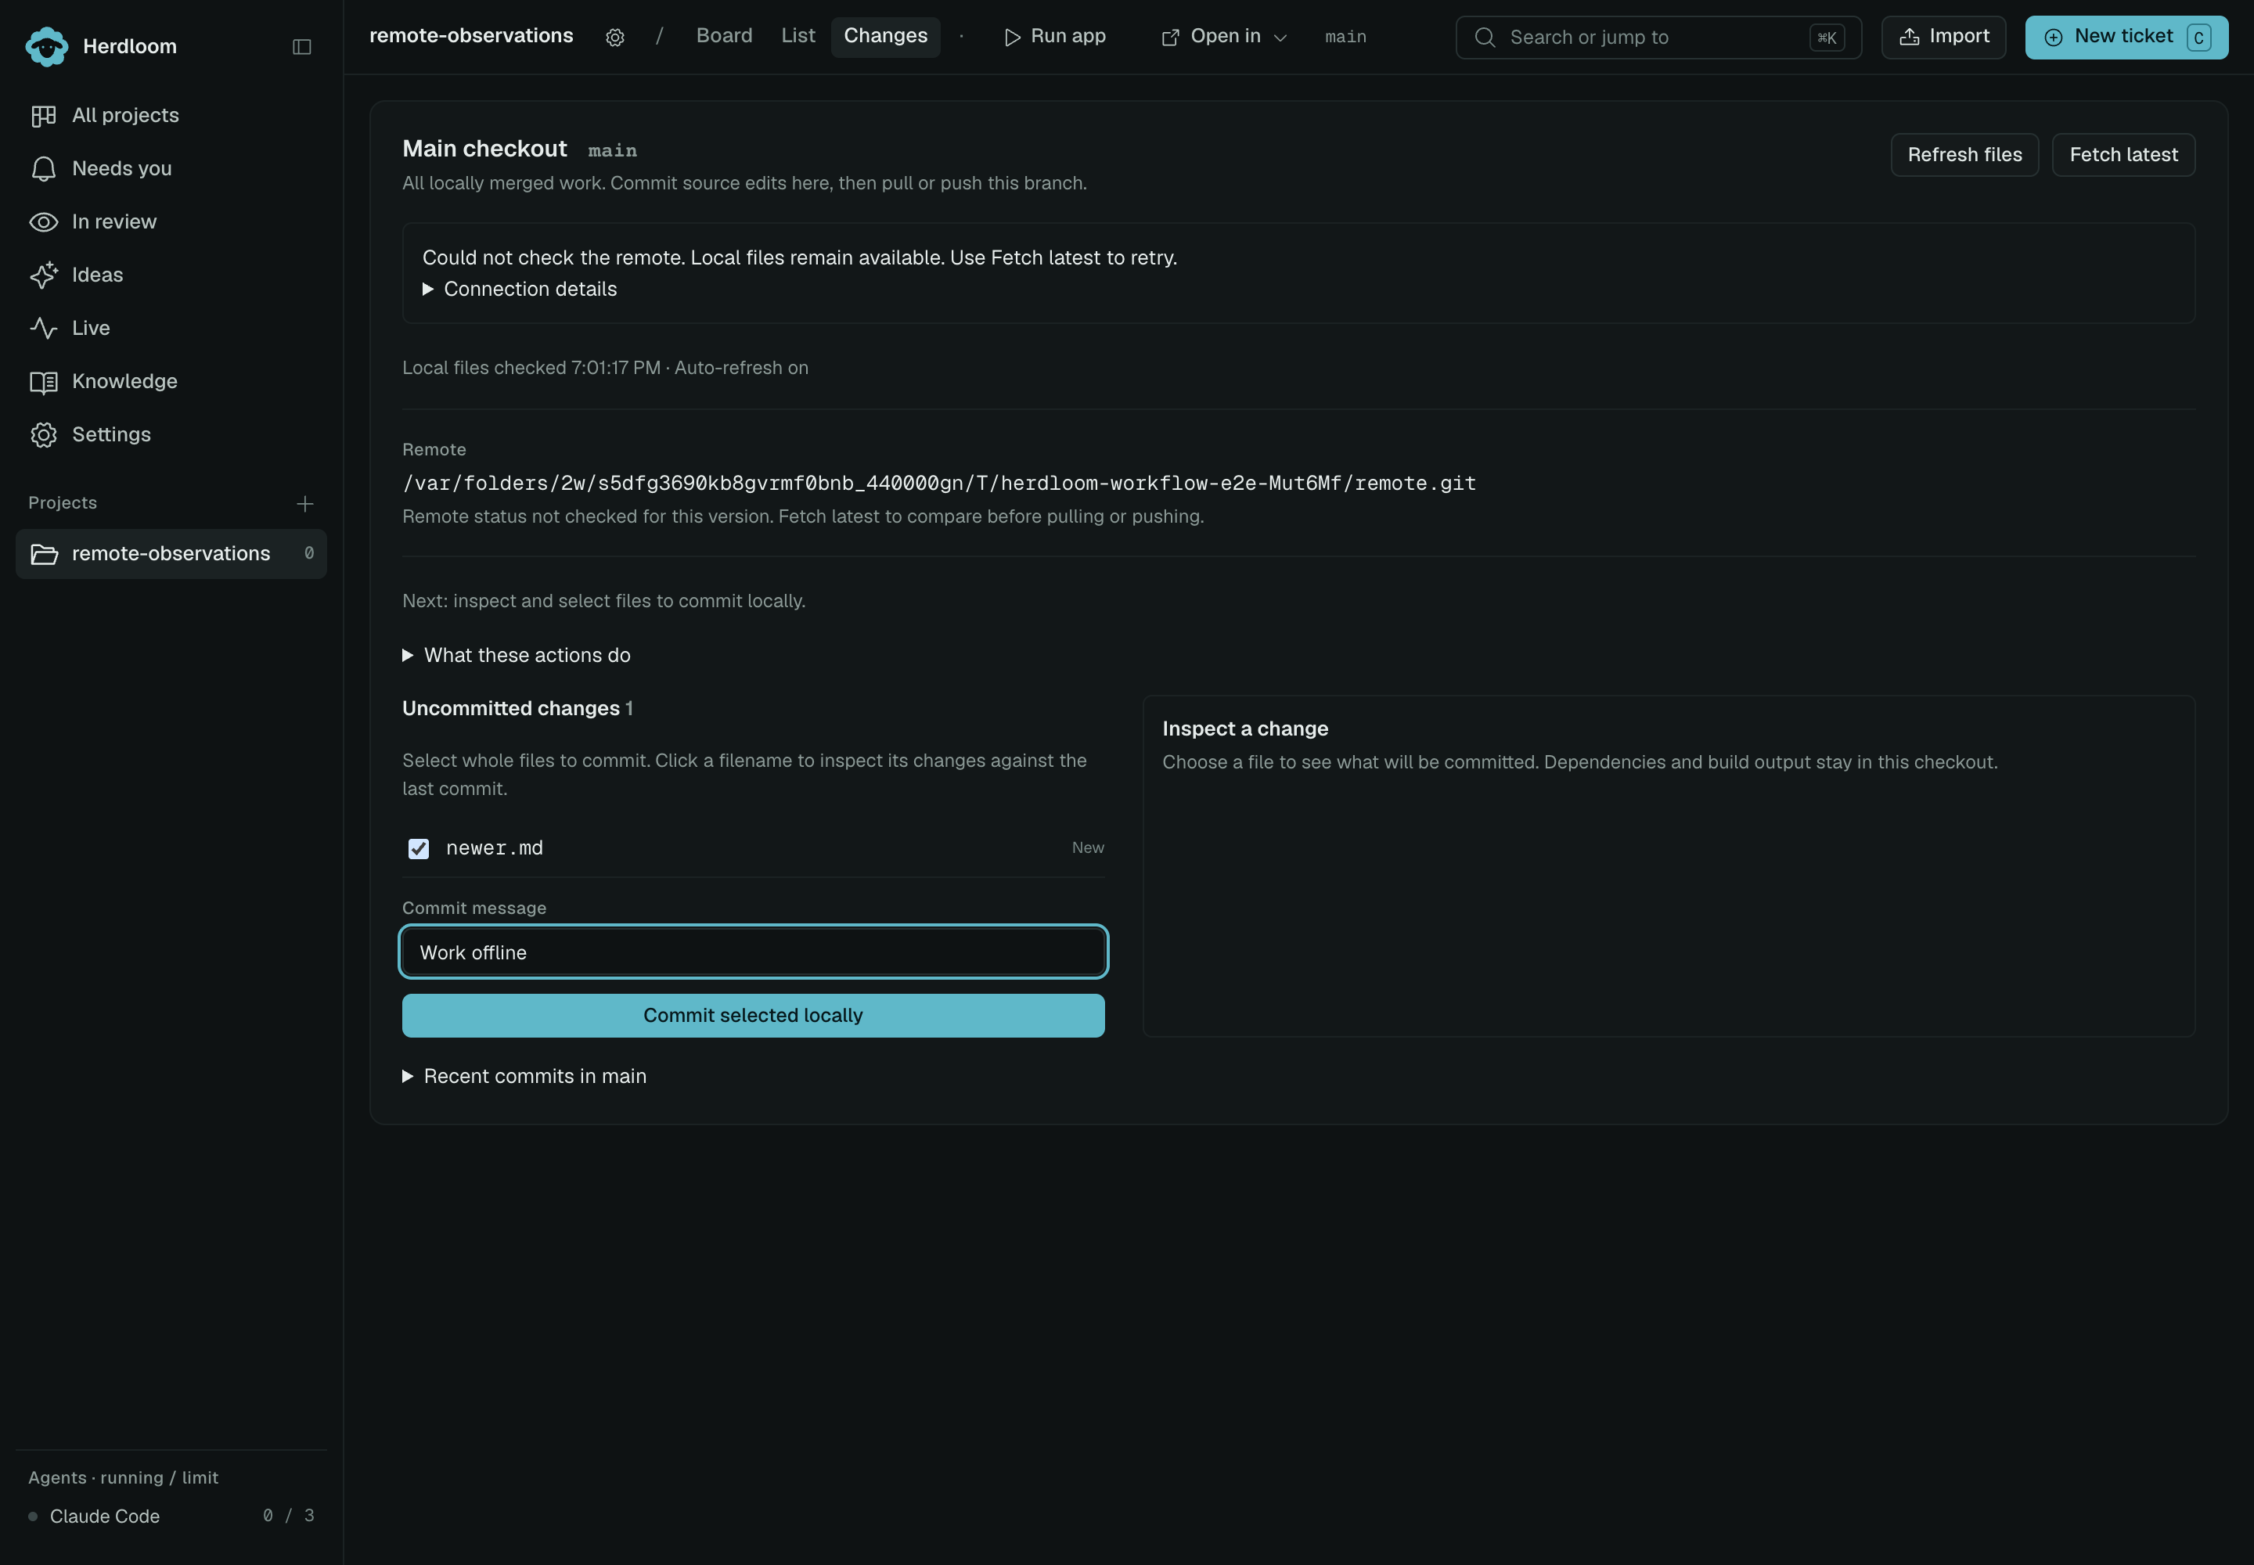Image resolution: width=2254 pixels, height=1565 pixels.
Task: Select remote-observations project in sidebar
Action: click(x=171, y=554)
